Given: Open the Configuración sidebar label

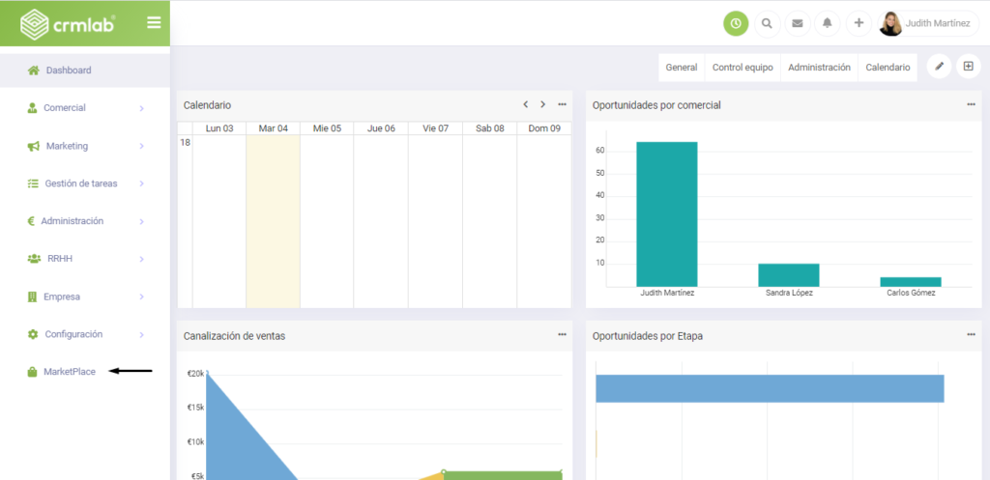Looking at the screenshot, I should 73,334.
